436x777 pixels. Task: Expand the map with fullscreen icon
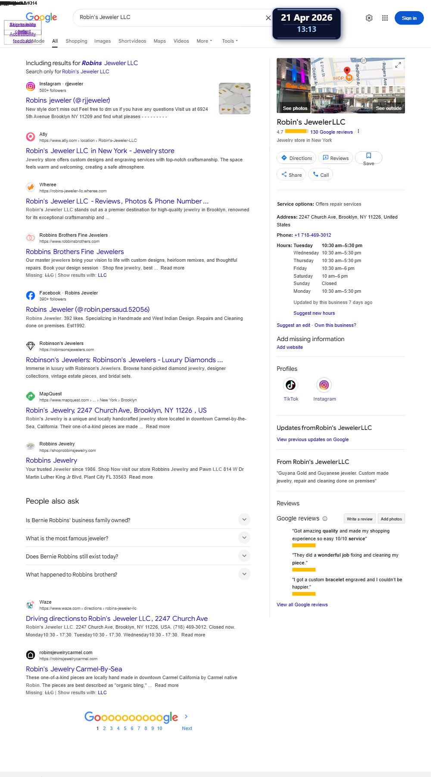click(x=398, y=65)
